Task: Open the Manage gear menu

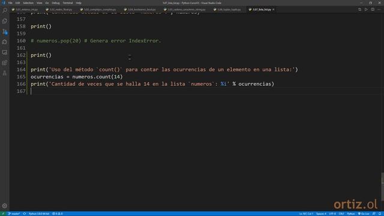Action: point(5,206)
